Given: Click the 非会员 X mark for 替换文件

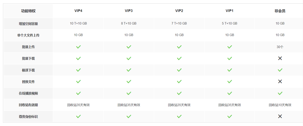Looking at the screenshot, I should tap(280, 82).
